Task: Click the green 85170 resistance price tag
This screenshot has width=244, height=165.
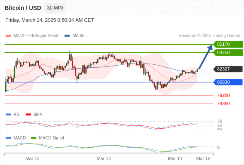Action: [x=228, y=44]
